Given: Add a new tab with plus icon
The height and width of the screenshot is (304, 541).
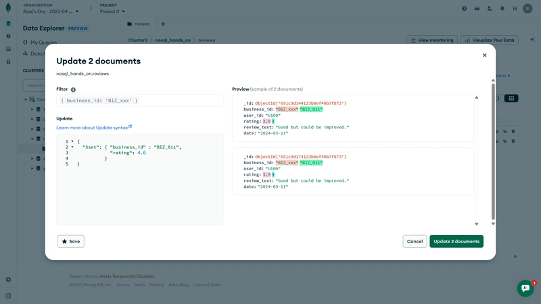Looking at the screenshot, I should click(163, 24).
